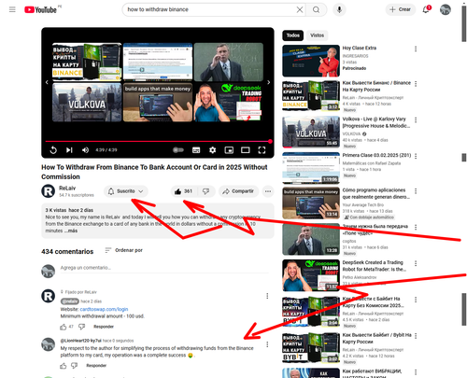This screenshot has width=467, height=378.
Task: Enter full screen mode
Action: coord(262,150)
